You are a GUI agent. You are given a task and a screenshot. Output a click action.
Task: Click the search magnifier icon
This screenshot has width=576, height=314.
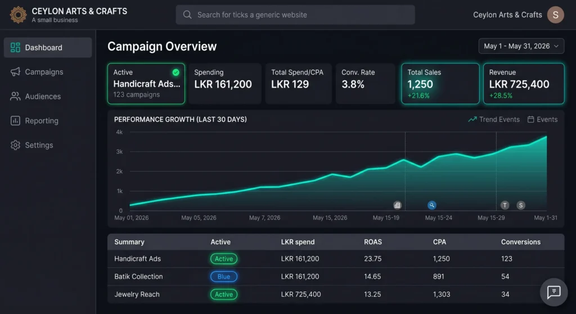tap(187, 15)
